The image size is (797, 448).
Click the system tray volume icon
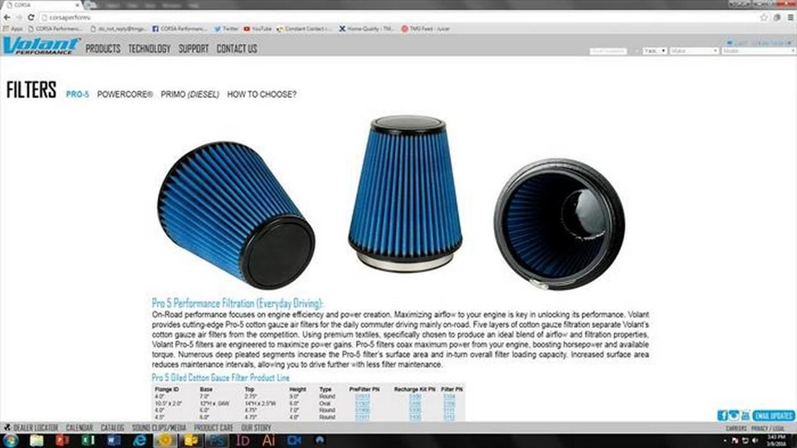coord(755,441)
